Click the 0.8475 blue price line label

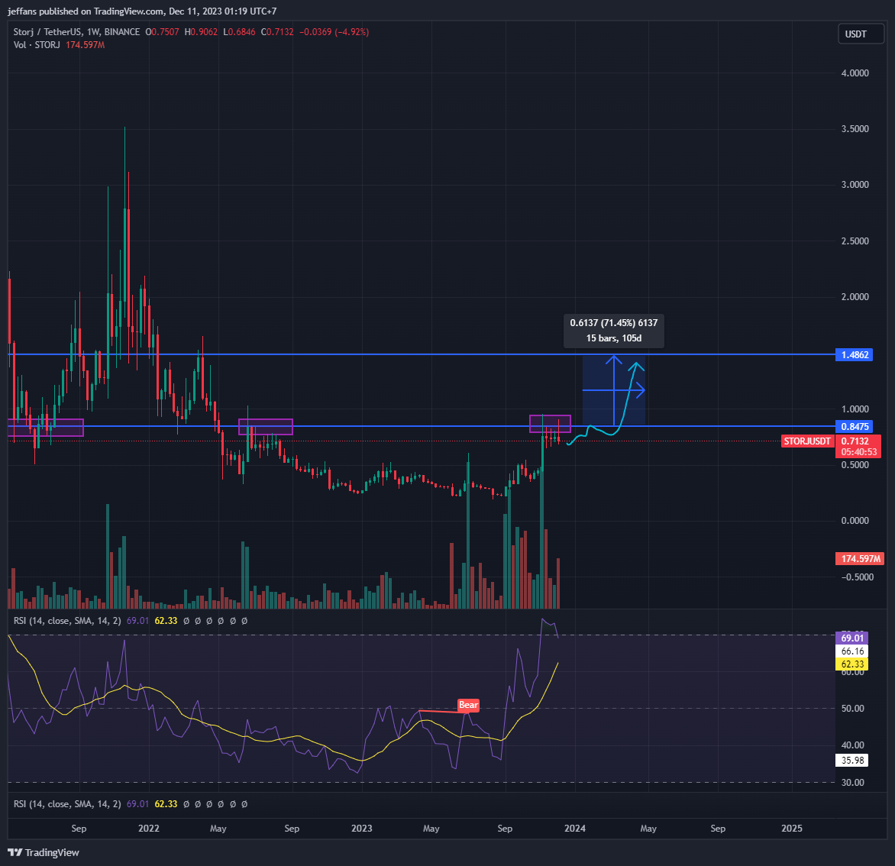[x=854, y=426]
